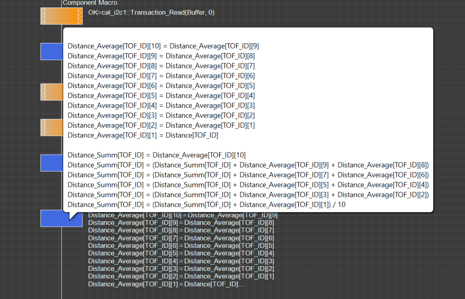
Task: Click the orange Transaction_Read component macro icon
Action: (x=61, y=16)
